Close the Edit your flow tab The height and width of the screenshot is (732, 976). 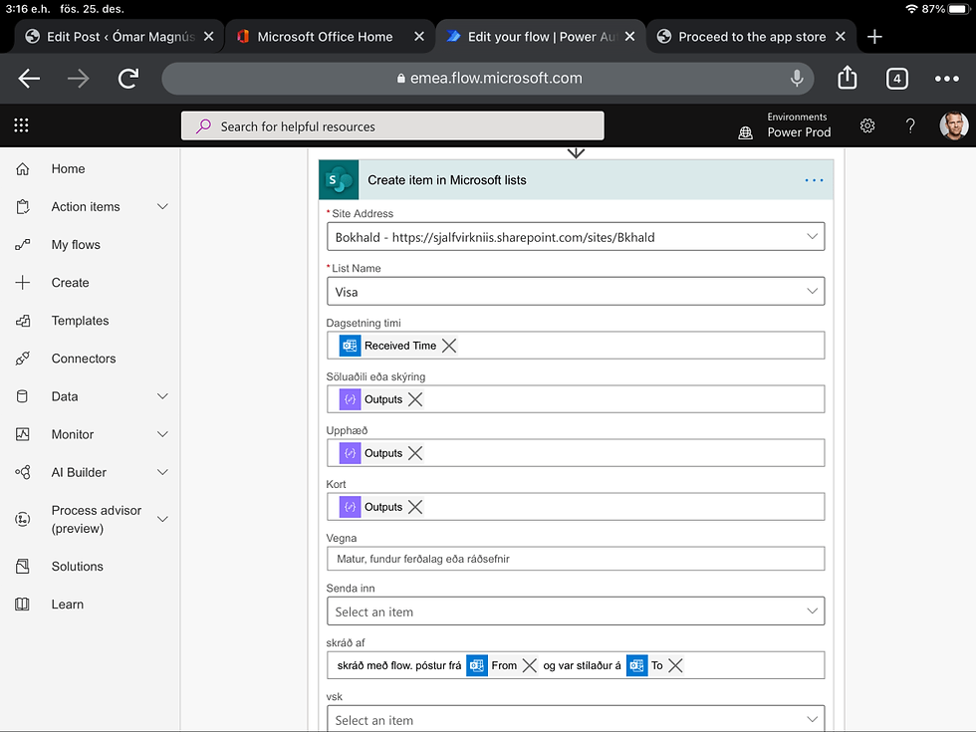click(629, 37)
